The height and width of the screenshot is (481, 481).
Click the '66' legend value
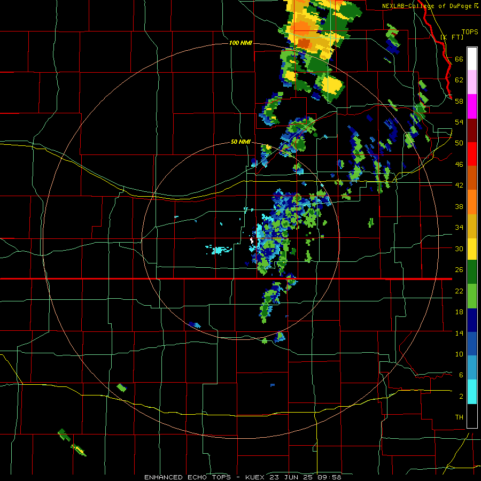pos(459,59)
